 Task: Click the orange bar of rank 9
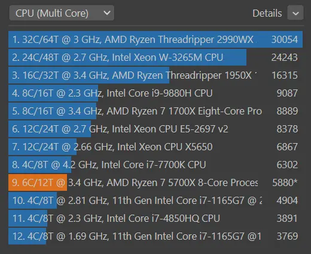click(x=38, y=182)
